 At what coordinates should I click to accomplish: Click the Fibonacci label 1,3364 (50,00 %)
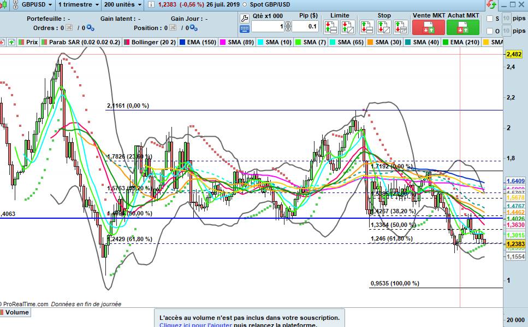[393, 225]
